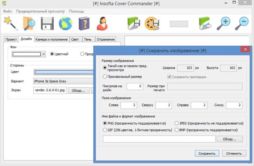
Task: Open project with folder magnifier icon
Action: tap(29, 23)
